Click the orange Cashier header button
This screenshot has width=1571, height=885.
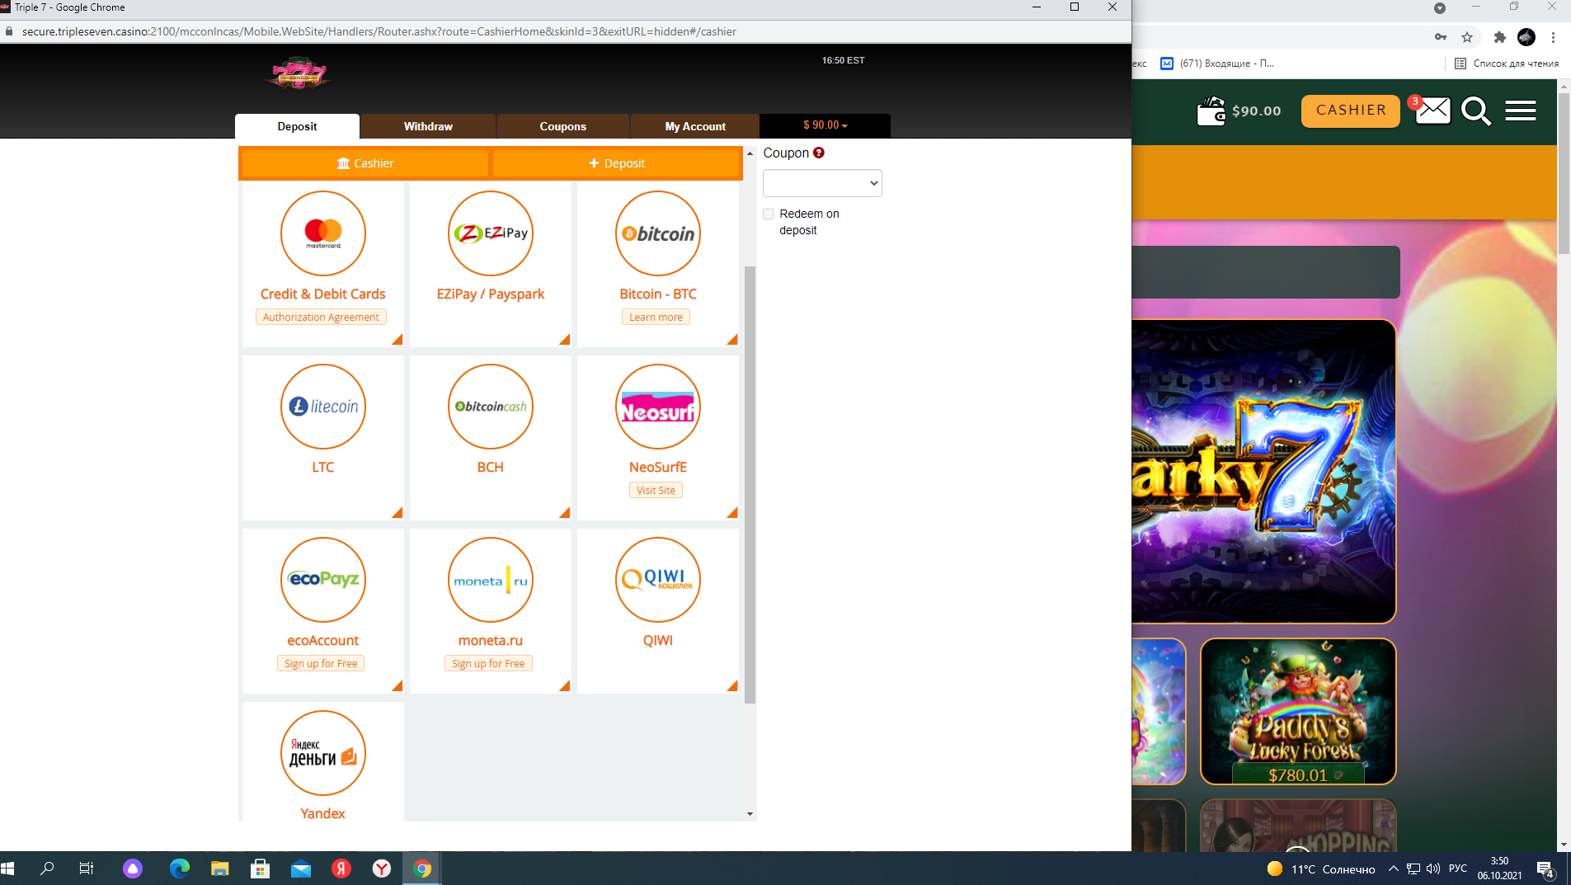(x=365, y=163)
